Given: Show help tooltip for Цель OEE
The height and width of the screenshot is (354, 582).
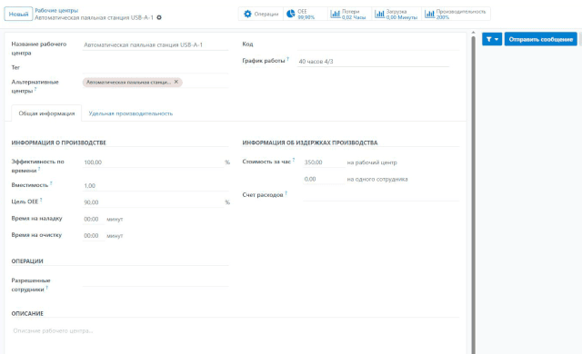Looking at the screenshot, I should (x=41, y=200).
